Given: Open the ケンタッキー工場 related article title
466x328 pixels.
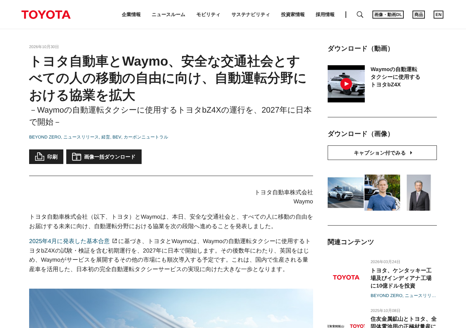Looking at the screenshot, I should coord(401,278).
